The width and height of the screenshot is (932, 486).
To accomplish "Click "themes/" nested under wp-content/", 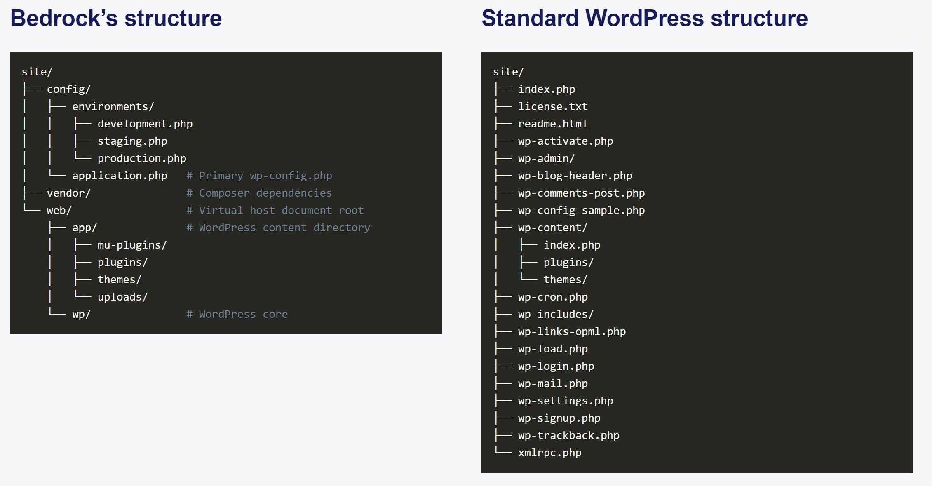I will click(x=566, y=279).
